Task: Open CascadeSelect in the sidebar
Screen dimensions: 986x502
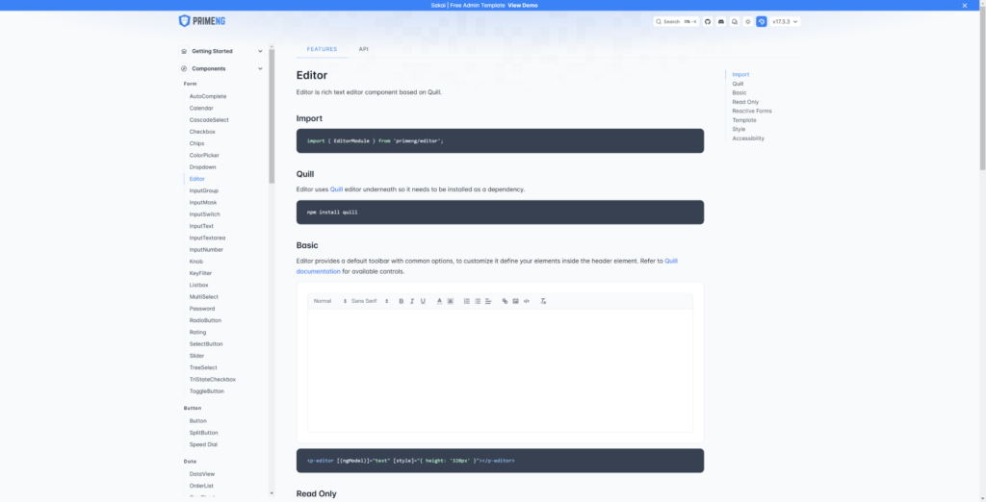Action: click(209, 120)
